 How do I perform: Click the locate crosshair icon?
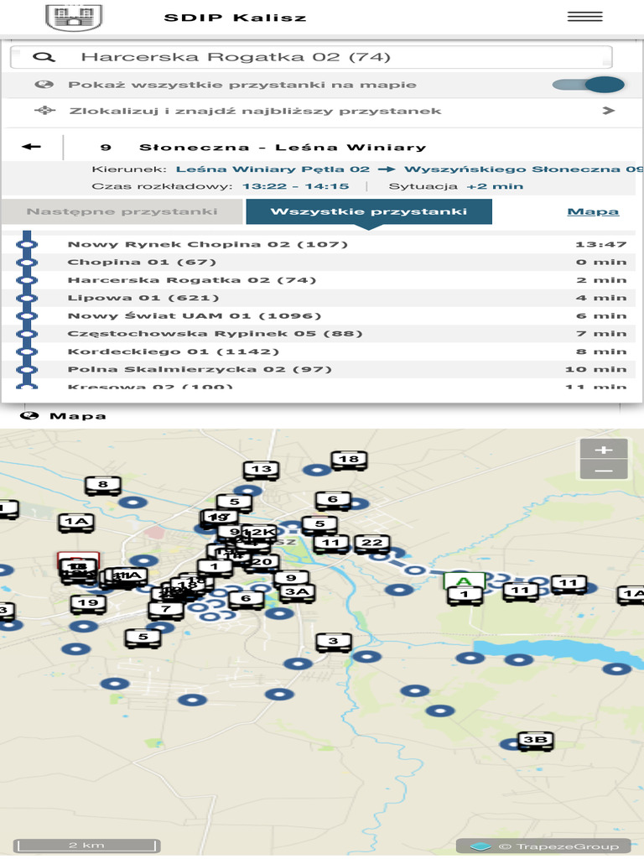(x=45, y=111)
